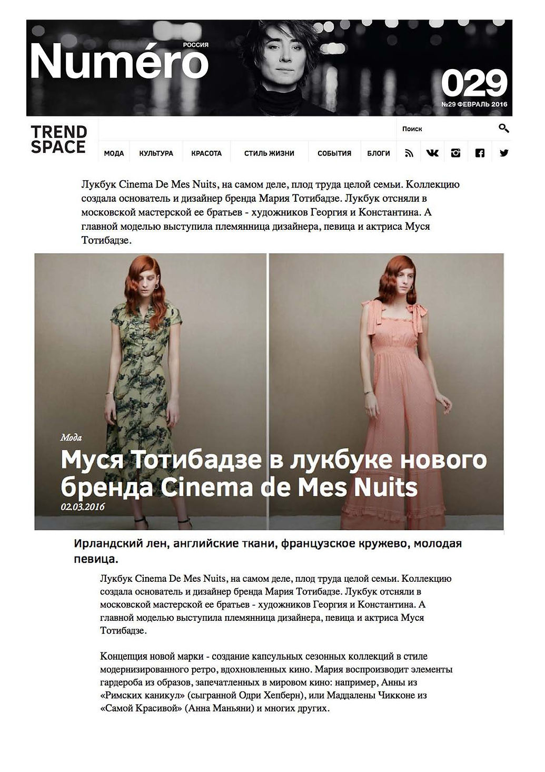Click the article headline Муся Тотибадзе
This screenshot has width=545, height=772.
(274, 473)
